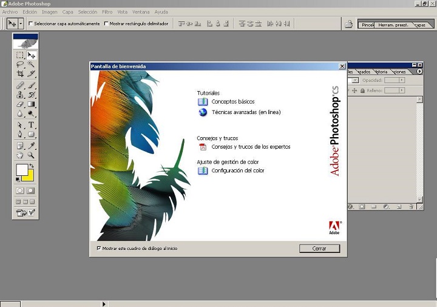Select the Brush tool
This screenshot has height=307, width=437.
click(31, 86)
